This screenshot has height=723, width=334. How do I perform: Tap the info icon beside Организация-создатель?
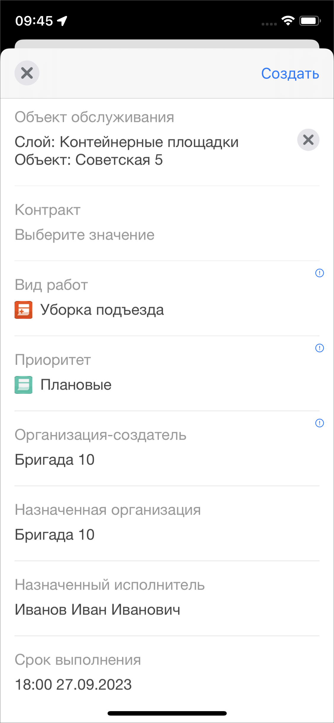319,423
